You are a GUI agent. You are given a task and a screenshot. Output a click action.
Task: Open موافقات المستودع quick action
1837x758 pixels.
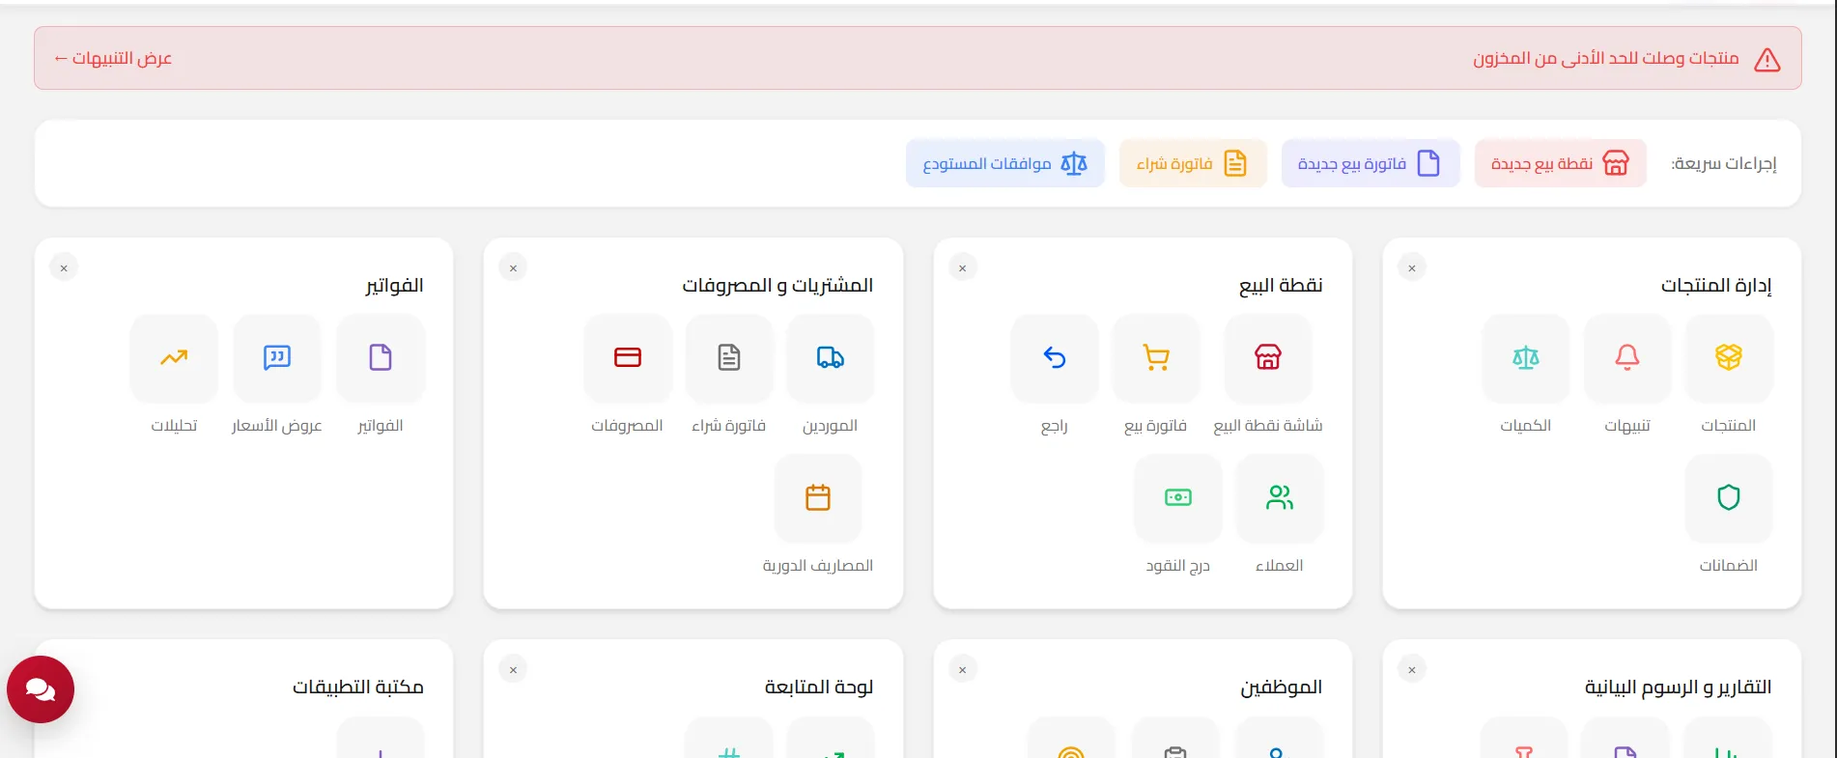pyautogui.click(x=1004, y=163)
